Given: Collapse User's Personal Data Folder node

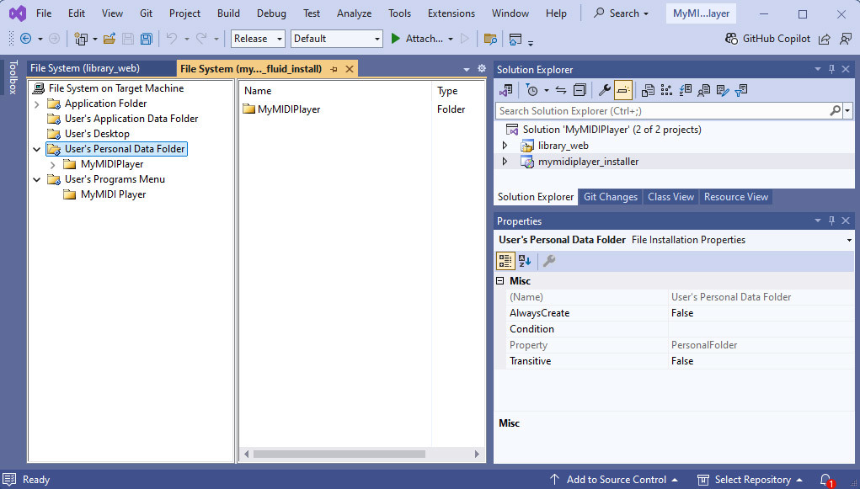Looking at the screenshot, I should [37, 149].
